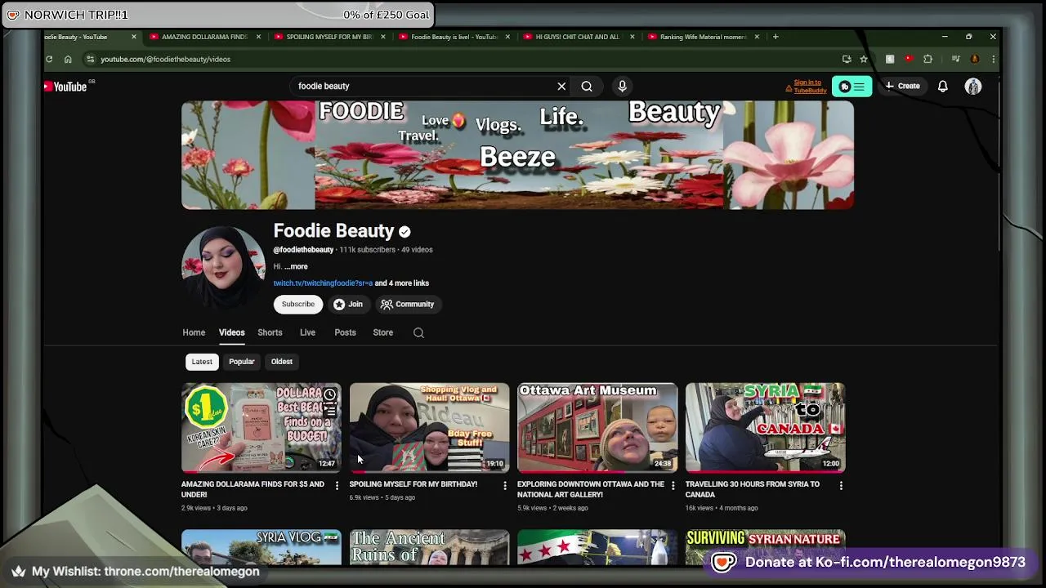Subscribe to Foodie Beauty channel

298,304
